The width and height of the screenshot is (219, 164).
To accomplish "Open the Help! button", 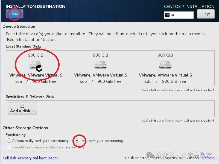I will click(206, 14).
